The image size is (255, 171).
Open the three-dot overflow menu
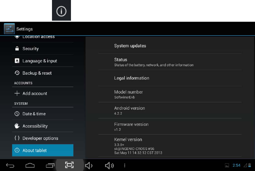pos(125,165)
